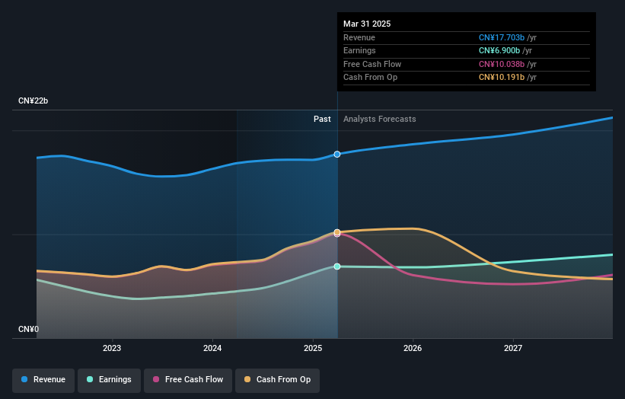Click the Mar 31 2025 tooltip date

point(367,24)
